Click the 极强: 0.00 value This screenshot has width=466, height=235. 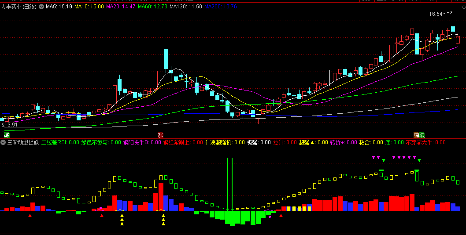point(259,143)
